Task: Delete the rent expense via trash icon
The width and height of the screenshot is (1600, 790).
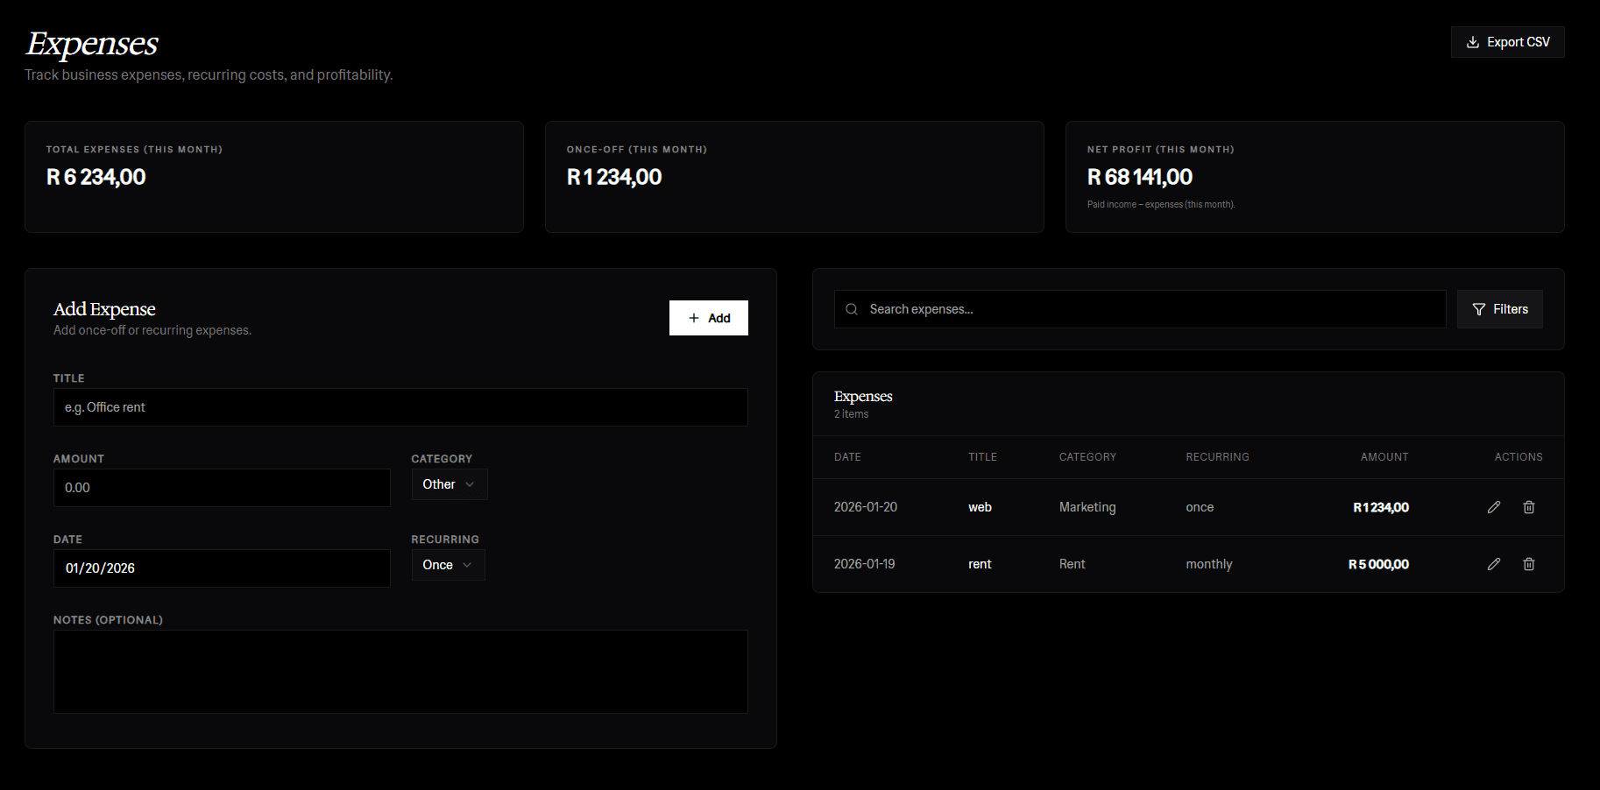Action: click(1529, 564)
